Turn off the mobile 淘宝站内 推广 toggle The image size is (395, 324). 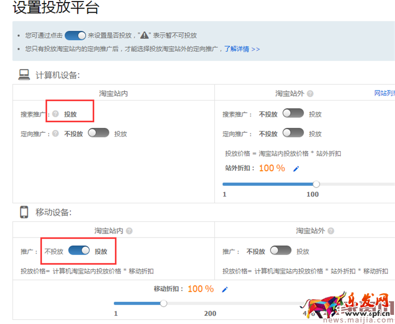point(78,251)
